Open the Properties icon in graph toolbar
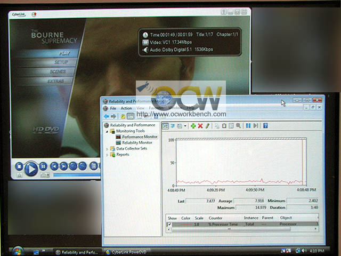This screenshot has width=341, height=256. (x=231, y=126)
